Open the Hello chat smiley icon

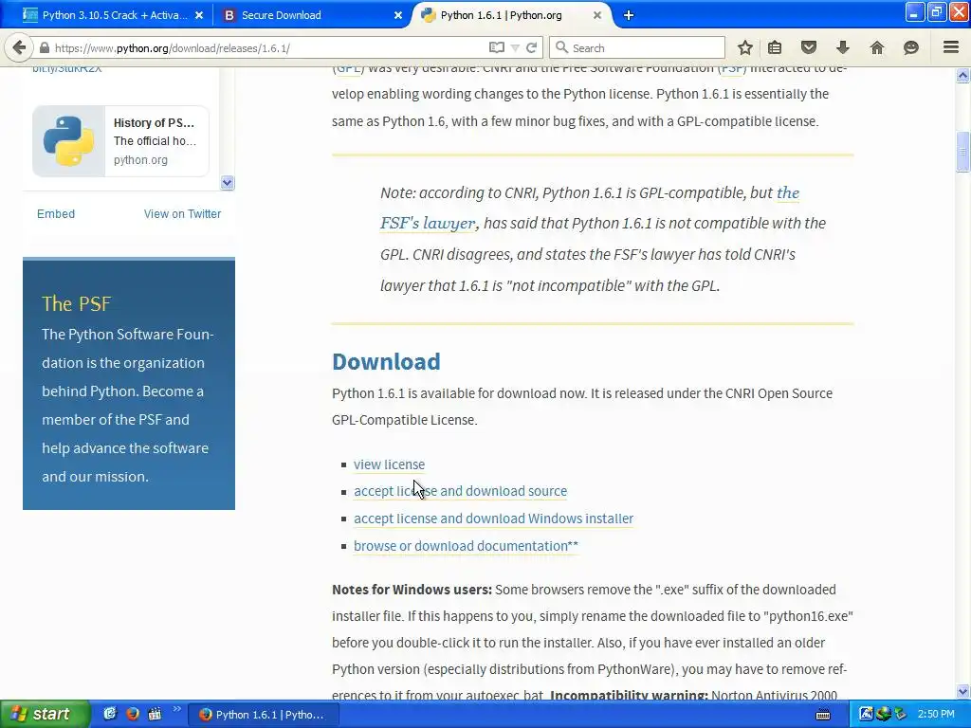(x=911, y=47)
